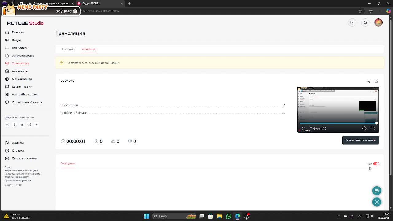Open Пользовательское соглашение link

[x=22, y=174]
